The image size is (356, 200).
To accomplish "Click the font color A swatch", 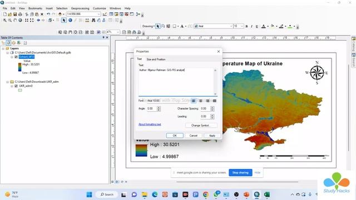I will pos(263,26).
